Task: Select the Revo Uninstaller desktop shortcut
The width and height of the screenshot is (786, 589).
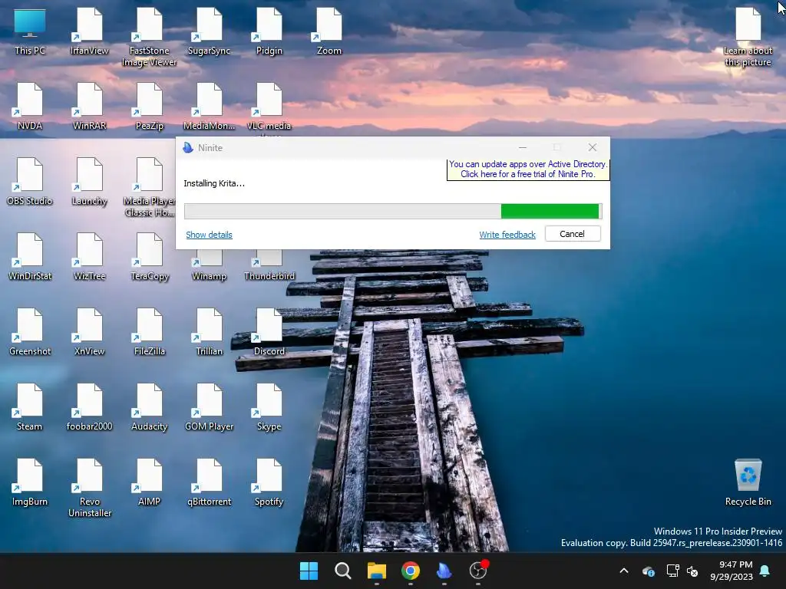Action: click(x=89, y=488)
